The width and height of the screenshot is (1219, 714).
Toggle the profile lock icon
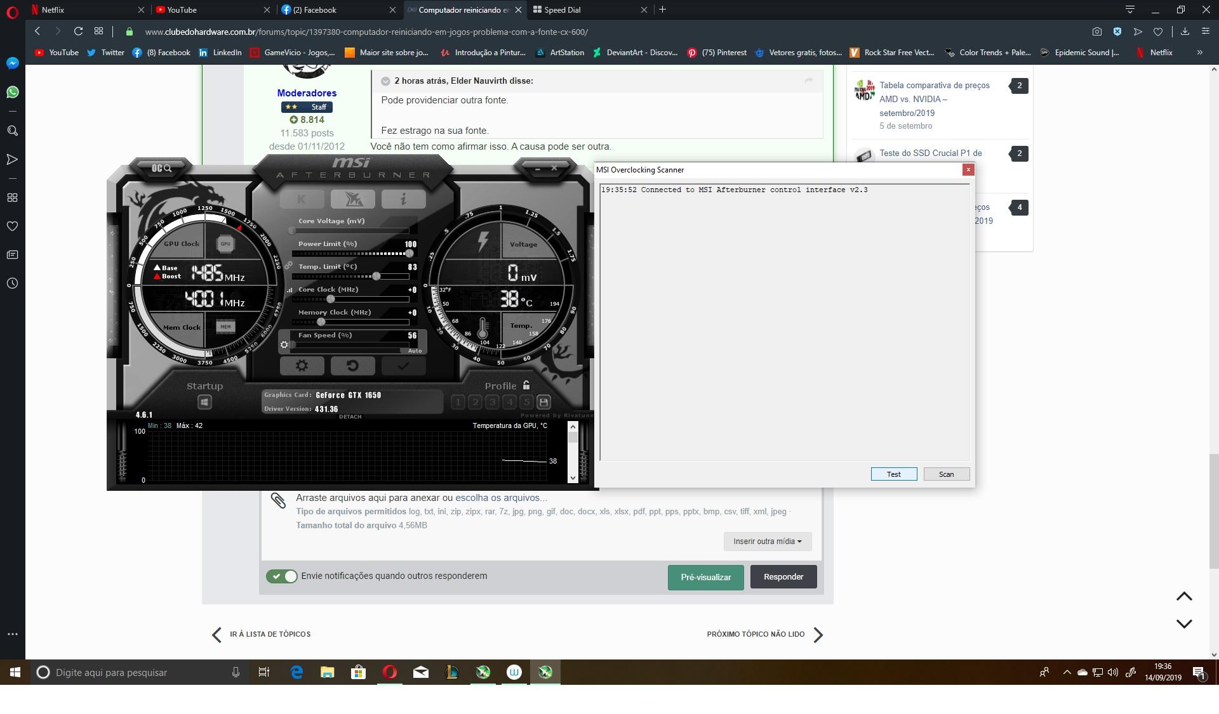coord(526,385)
